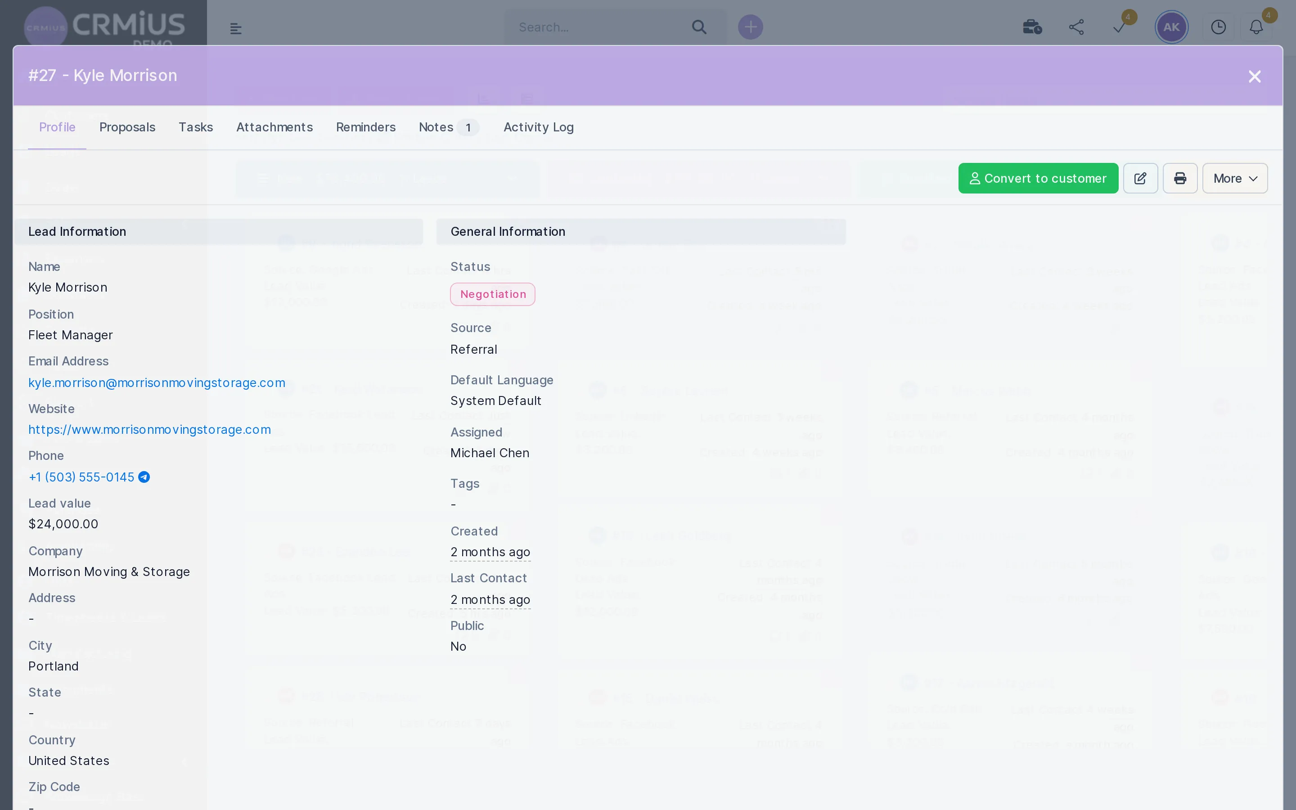Toggle the sidebar menu hamburger icon
This screenshot has width=1296, height=810.
236,28
